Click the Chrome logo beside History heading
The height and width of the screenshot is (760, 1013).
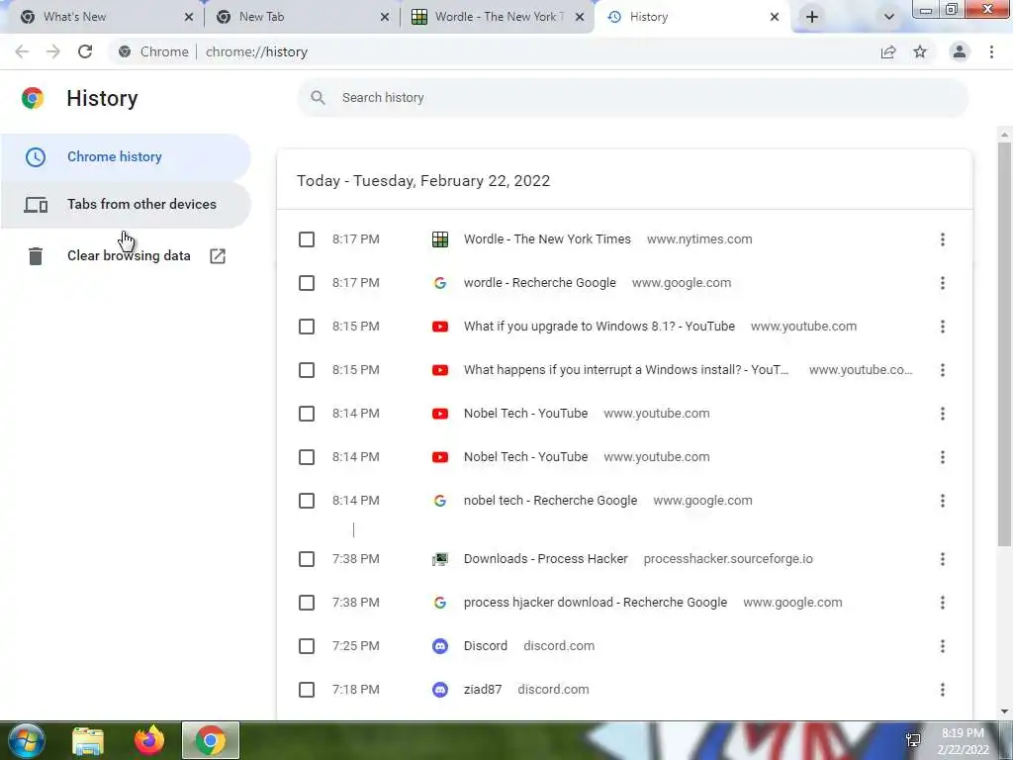(x=33, y=98)
